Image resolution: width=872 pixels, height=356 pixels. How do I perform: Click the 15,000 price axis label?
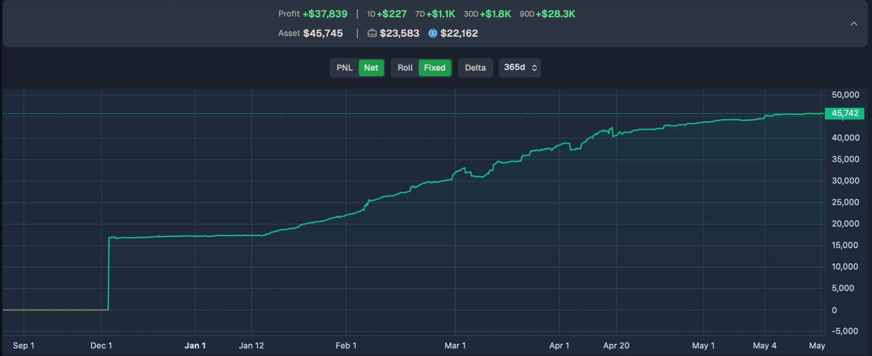click(845, 245)
